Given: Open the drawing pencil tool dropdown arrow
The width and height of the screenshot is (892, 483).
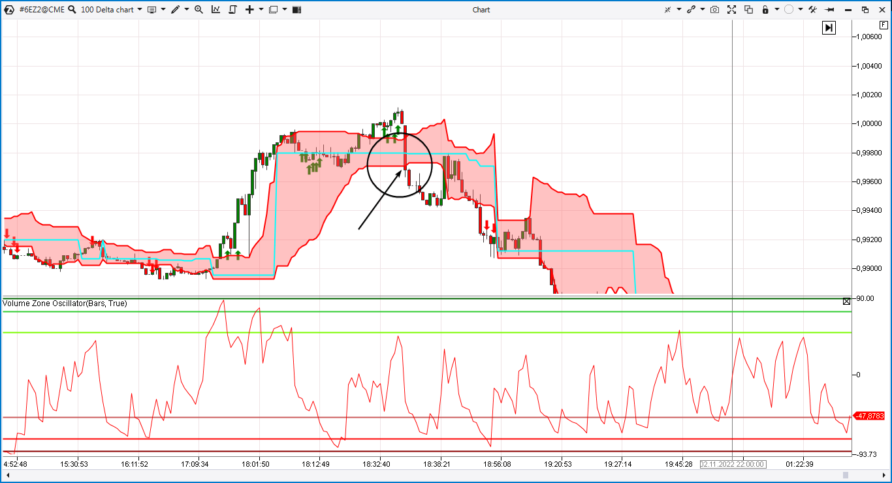Looking at the screenshot, I should tap(187, 10).
